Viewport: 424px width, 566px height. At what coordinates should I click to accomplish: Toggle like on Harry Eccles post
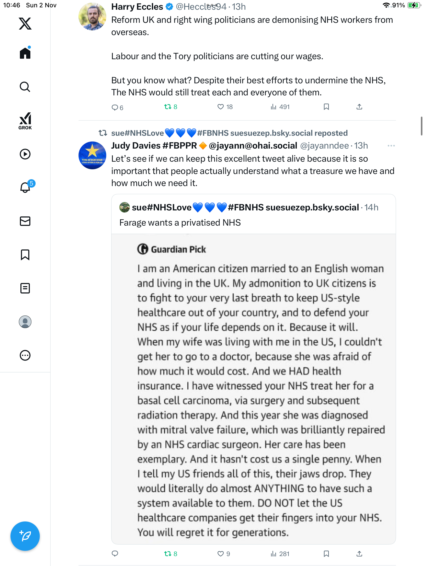click(221, 107)
